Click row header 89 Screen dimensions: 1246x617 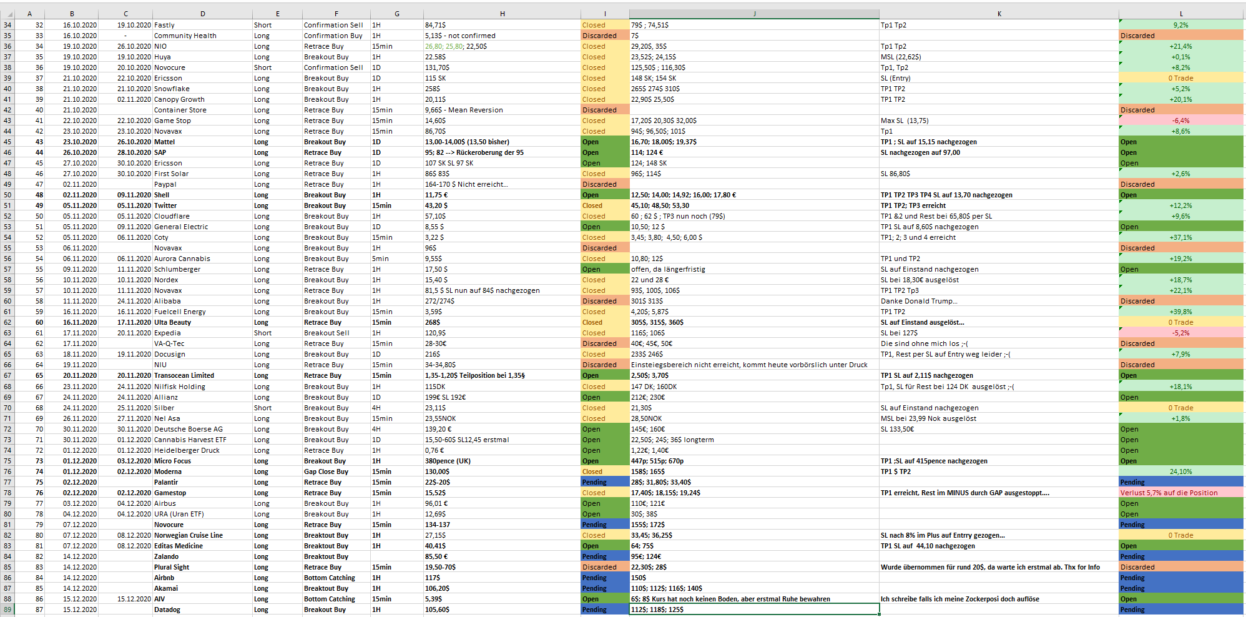[x=7, y=610]
